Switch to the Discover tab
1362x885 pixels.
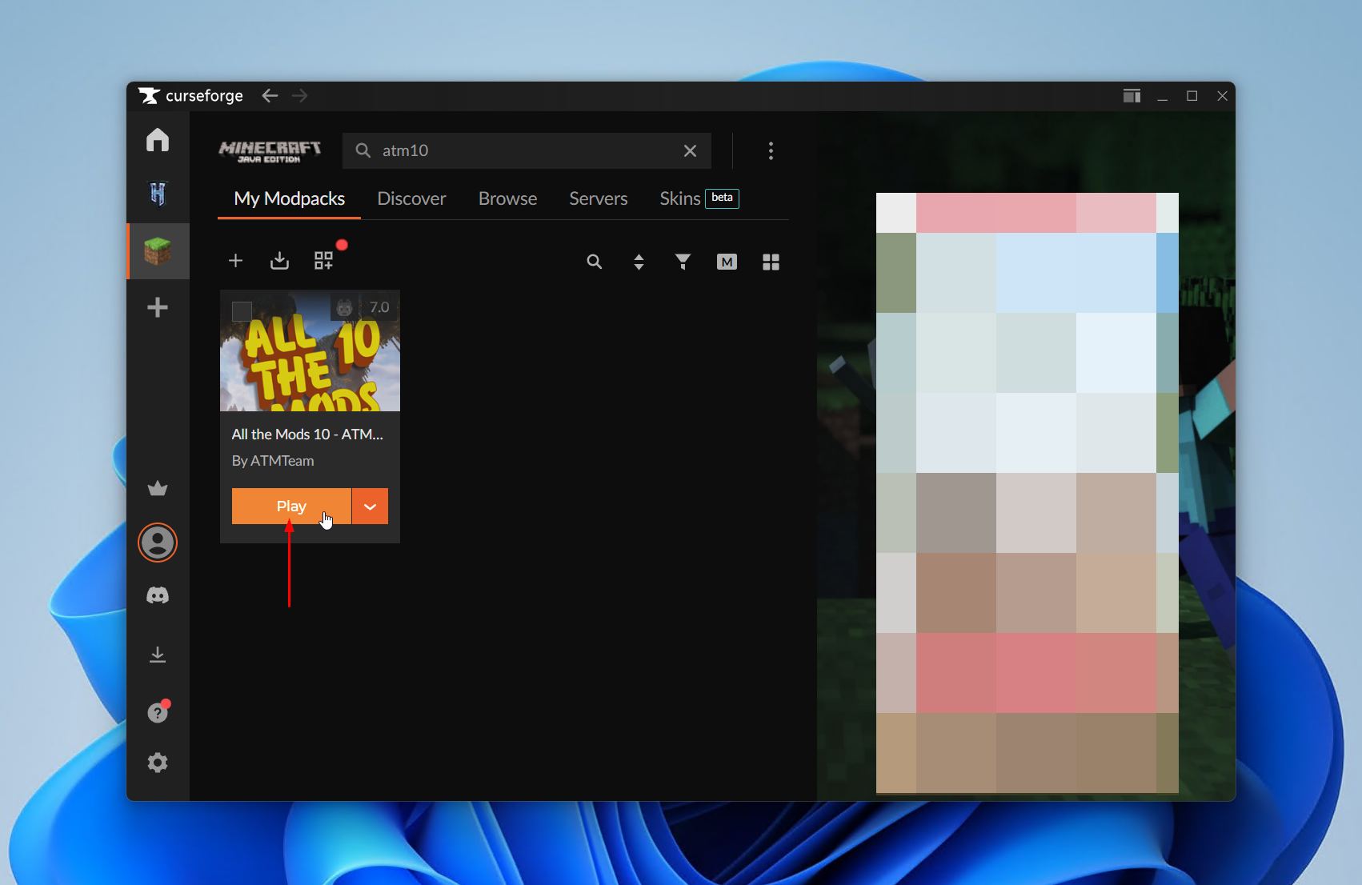tap(411, 198)
